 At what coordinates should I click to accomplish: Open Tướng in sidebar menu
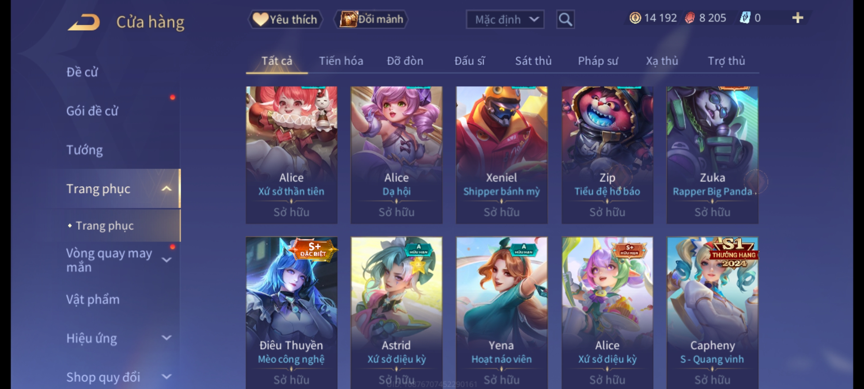tap(85, 150)
